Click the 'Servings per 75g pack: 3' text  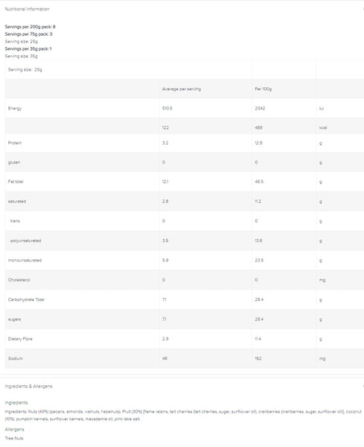click(x=28, y=34)
